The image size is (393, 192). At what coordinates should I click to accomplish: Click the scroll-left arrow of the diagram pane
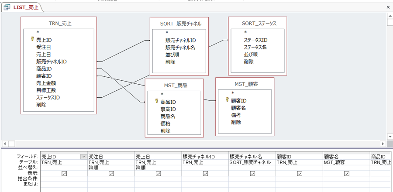pos(4,144)
